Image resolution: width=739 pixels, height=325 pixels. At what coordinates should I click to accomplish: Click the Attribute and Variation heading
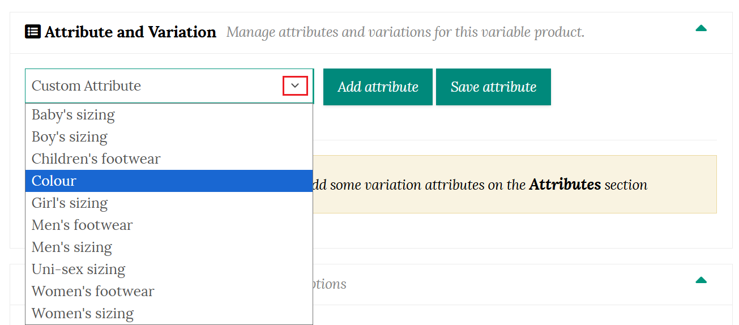click(x=130, y=32)
